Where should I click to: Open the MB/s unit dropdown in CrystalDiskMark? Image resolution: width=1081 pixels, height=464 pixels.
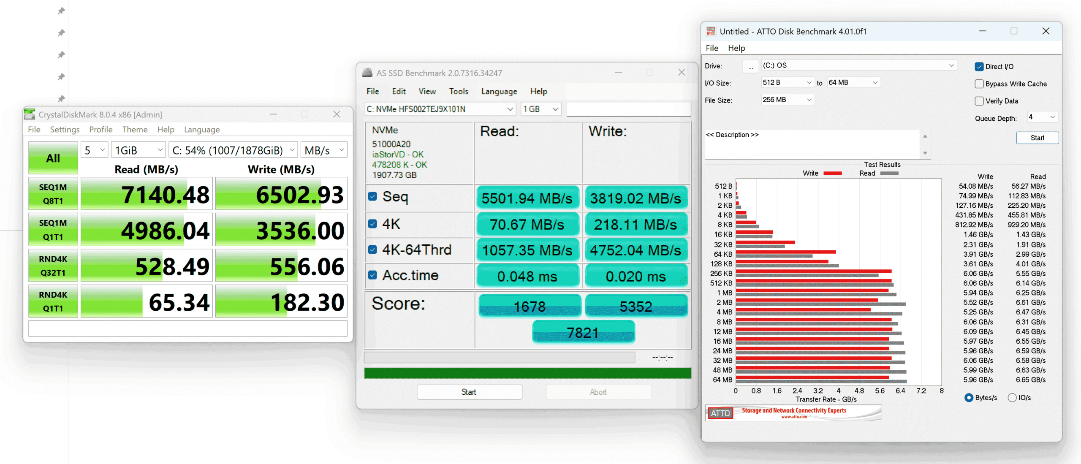coord(324,150)
